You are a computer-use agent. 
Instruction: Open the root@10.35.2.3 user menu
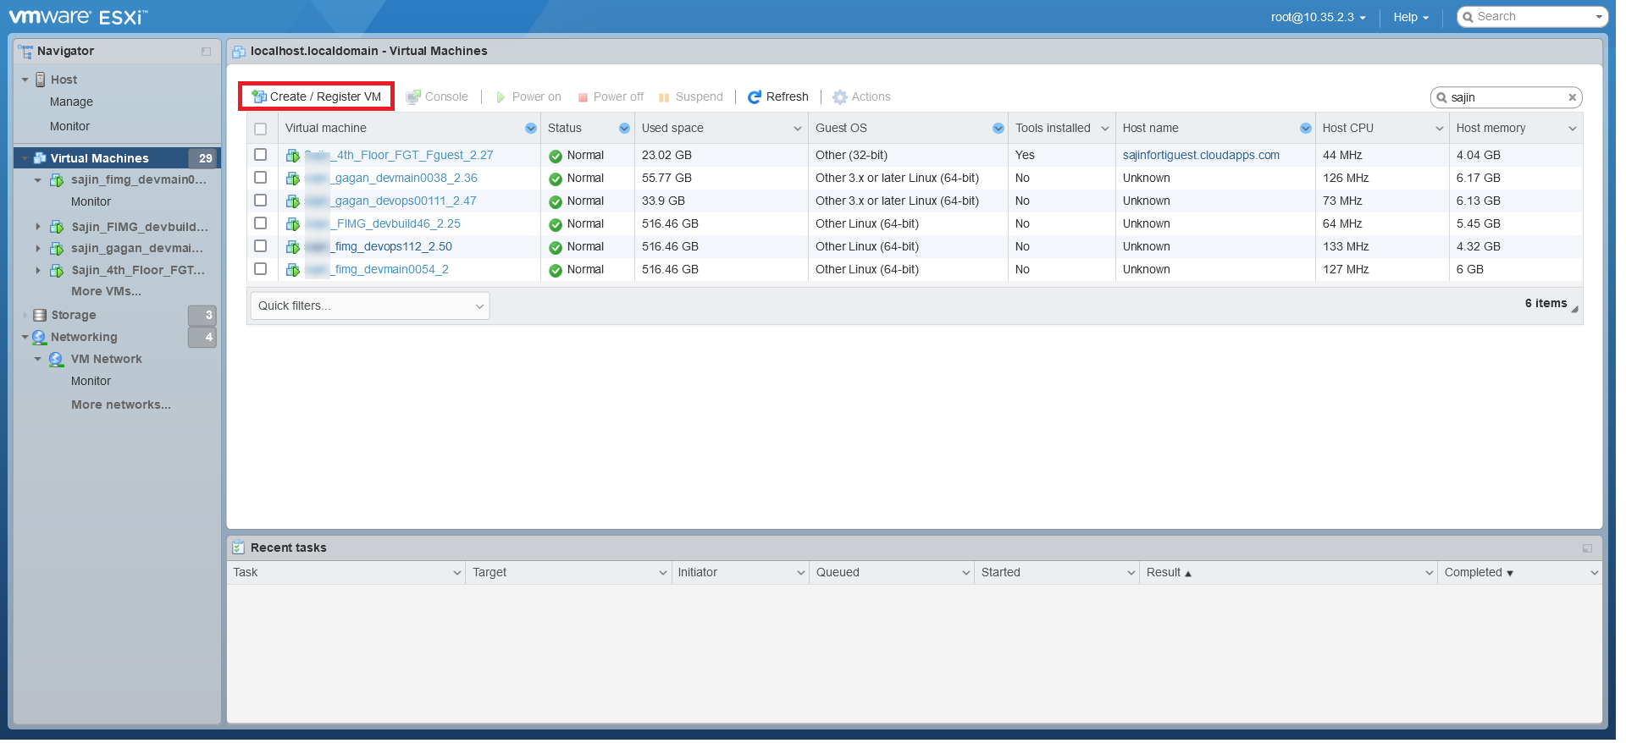tap(1318, 17)
